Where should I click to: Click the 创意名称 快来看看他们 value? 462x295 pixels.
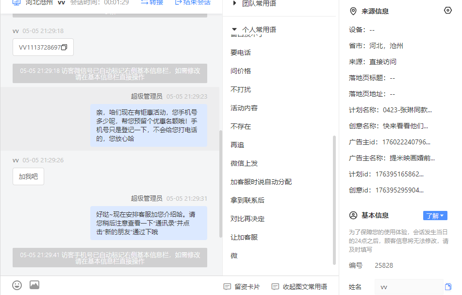coord(405,126)
